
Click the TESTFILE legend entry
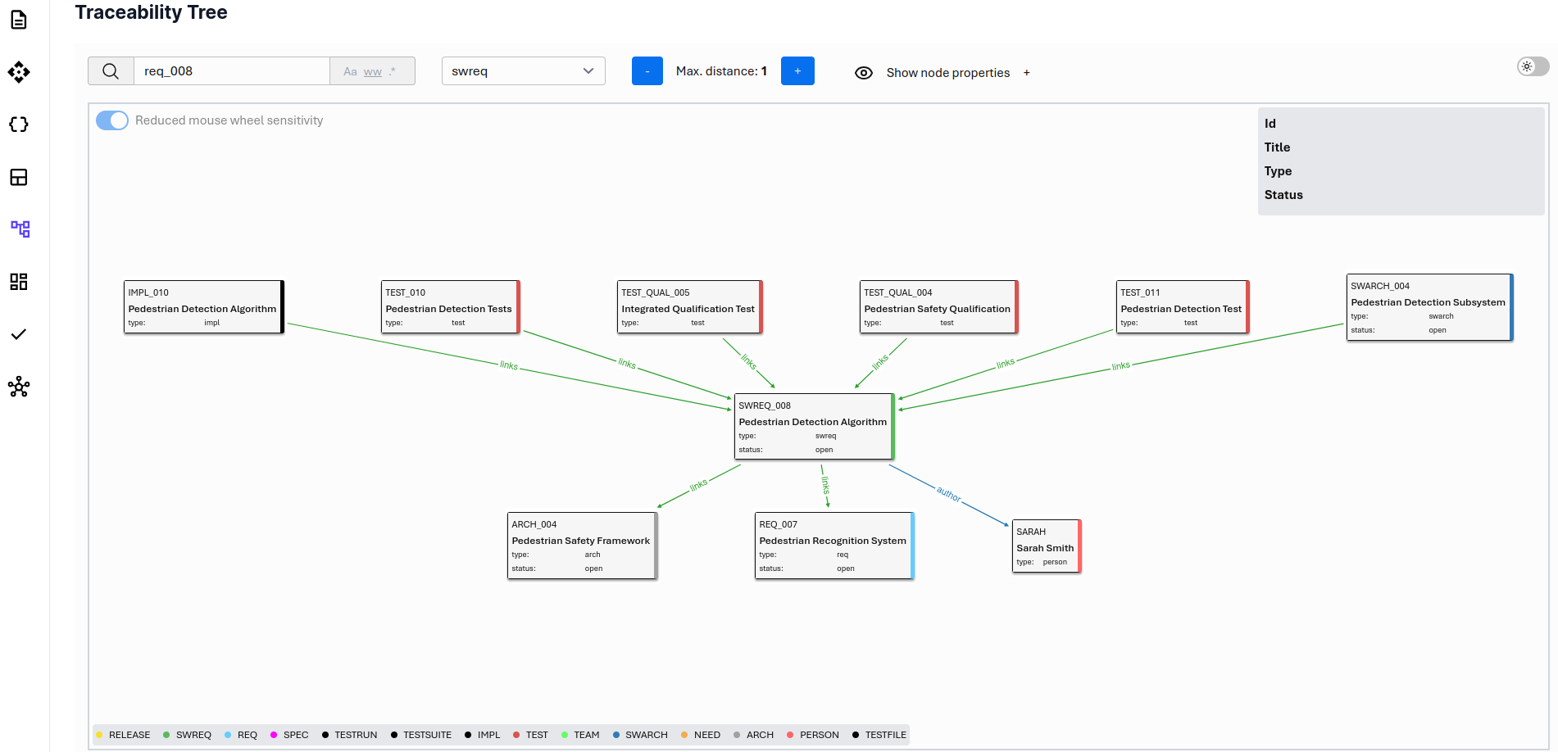point(879,735)
